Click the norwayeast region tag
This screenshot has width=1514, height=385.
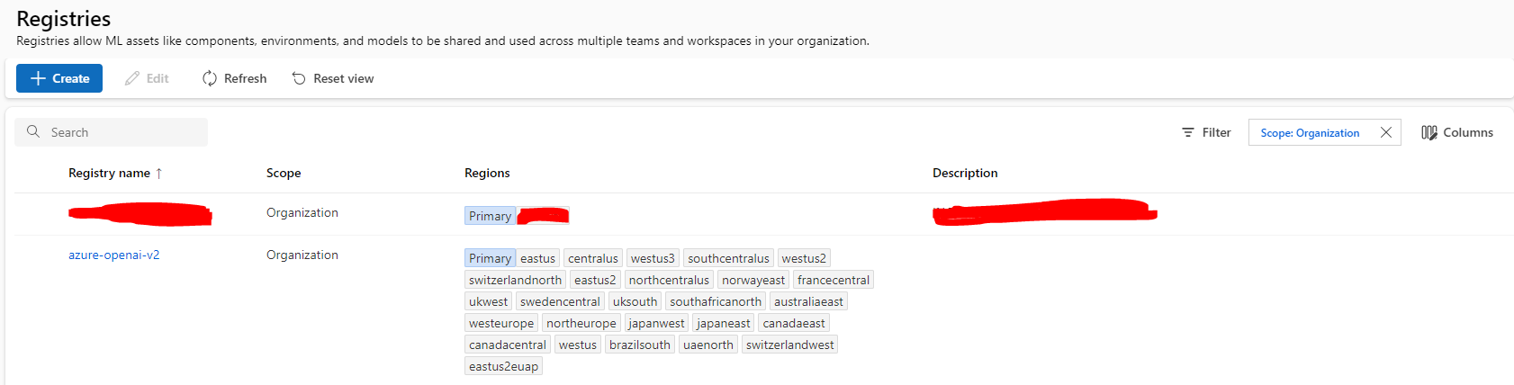[x=753, y=280]
